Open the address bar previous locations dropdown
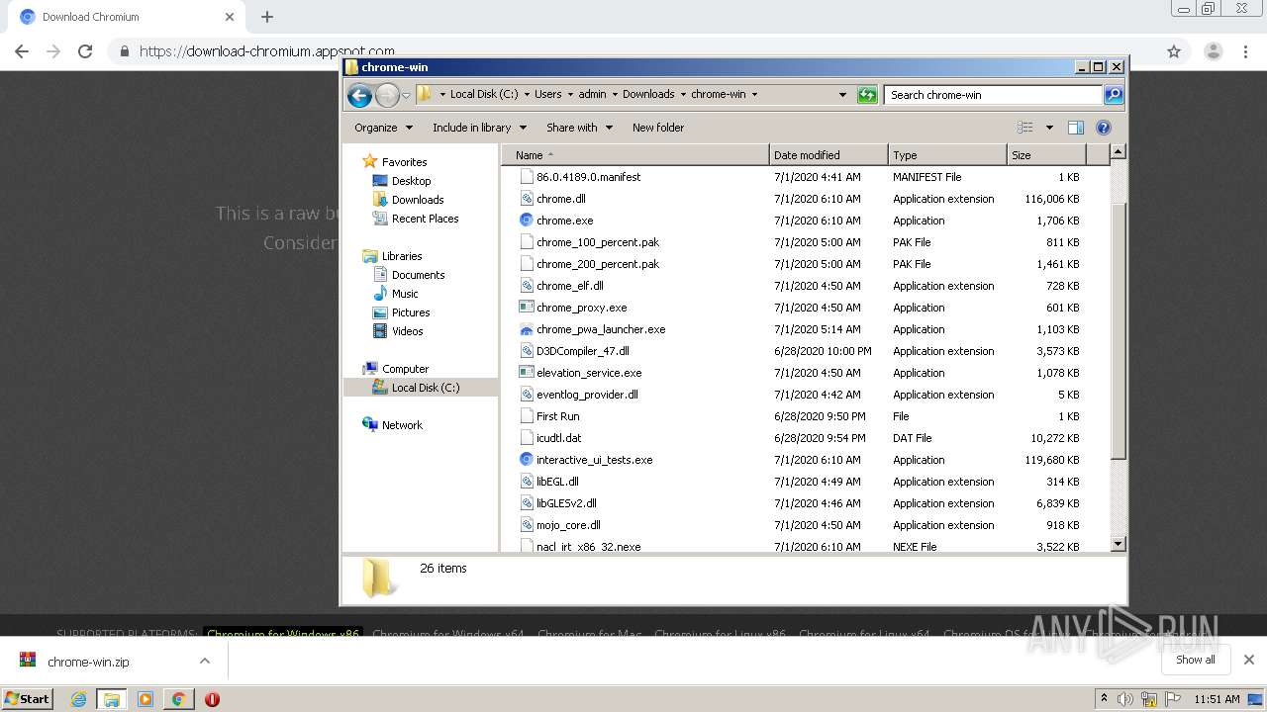The height and width of the screenshot is (712, 1267). tap(842, 95)
